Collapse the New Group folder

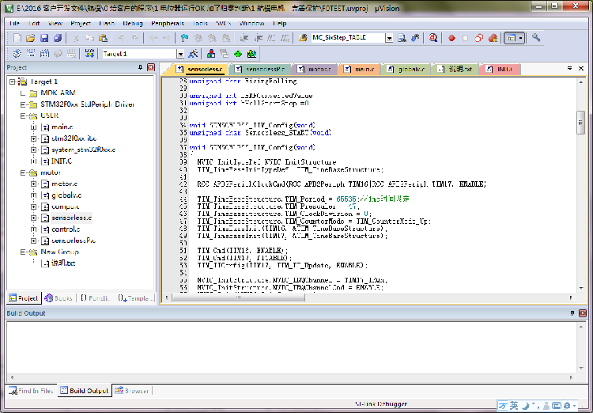pyautogui.click(x=23, y=252)
